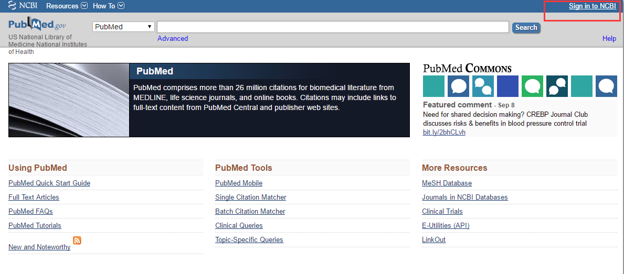Click the plain dark blue Commons tile
This screenshot has height=274, width=624.
[x=508, y=86]
